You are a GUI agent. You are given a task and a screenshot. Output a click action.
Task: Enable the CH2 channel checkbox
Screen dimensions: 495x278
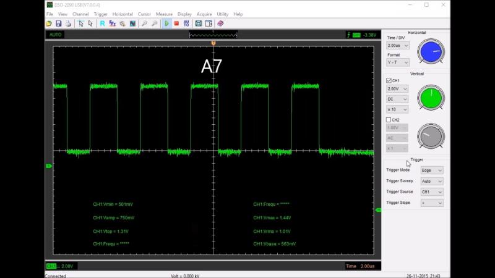pos(389,120)
